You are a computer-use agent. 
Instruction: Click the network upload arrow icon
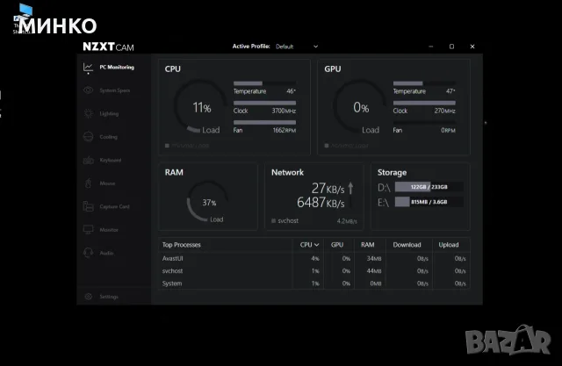click(350, 188)
